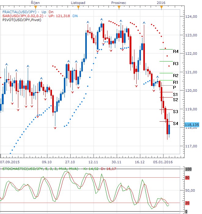
Task: Click the 09.10 date axis label
Action: [x=47, y=162]
